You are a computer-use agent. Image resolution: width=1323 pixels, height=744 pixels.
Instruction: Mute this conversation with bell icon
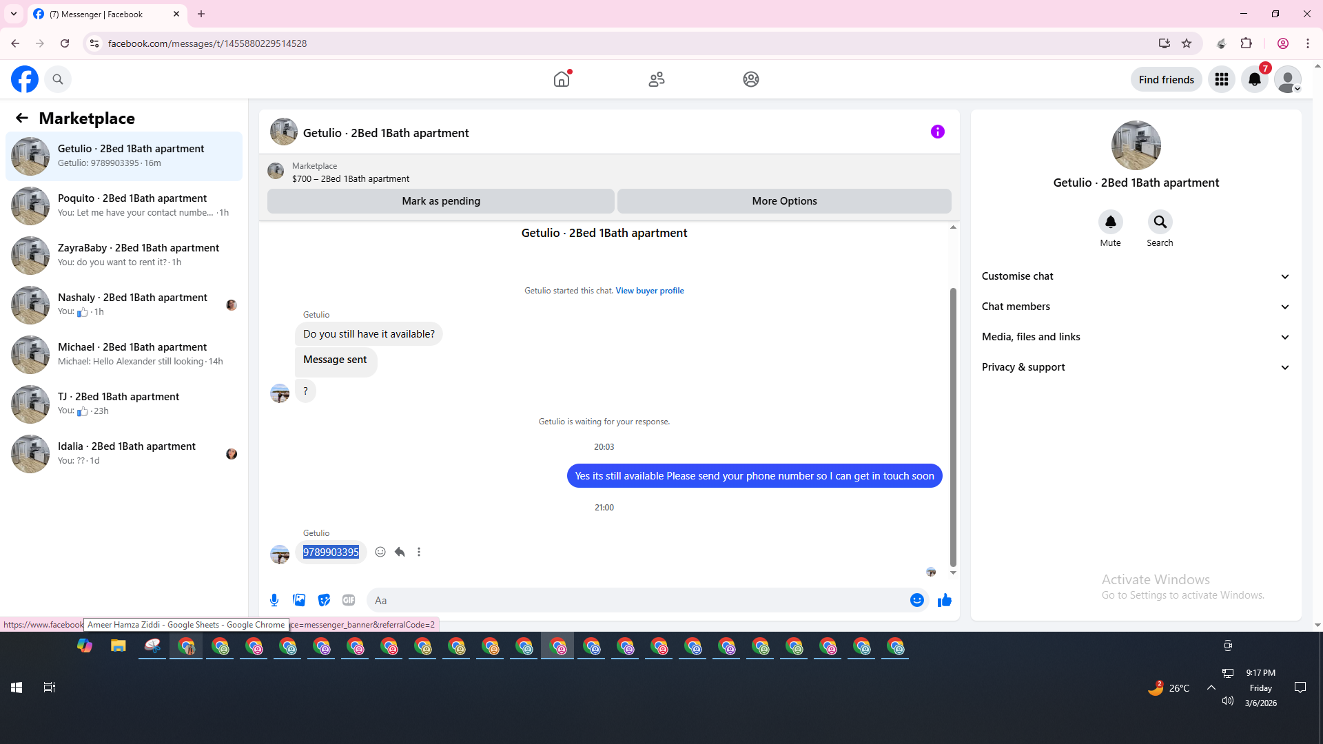(1110, 222)
